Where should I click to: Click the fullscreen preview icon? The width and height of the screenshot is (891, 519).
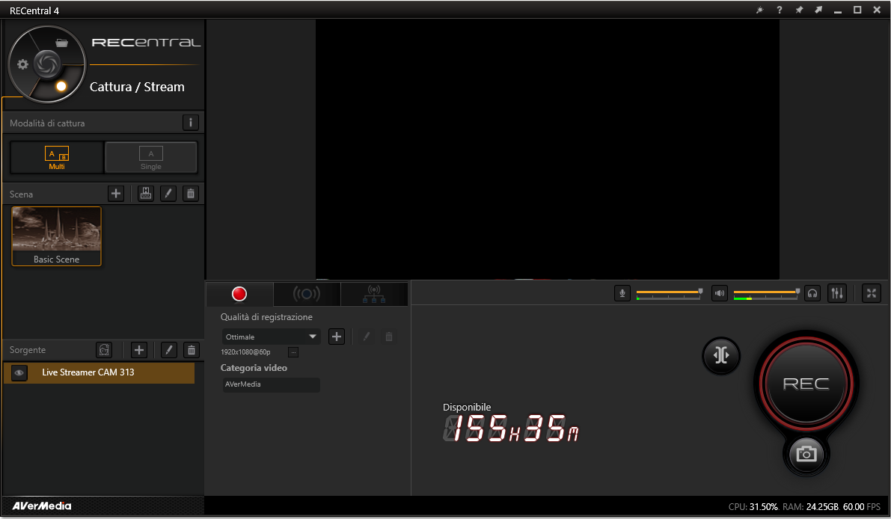[871, 293]
